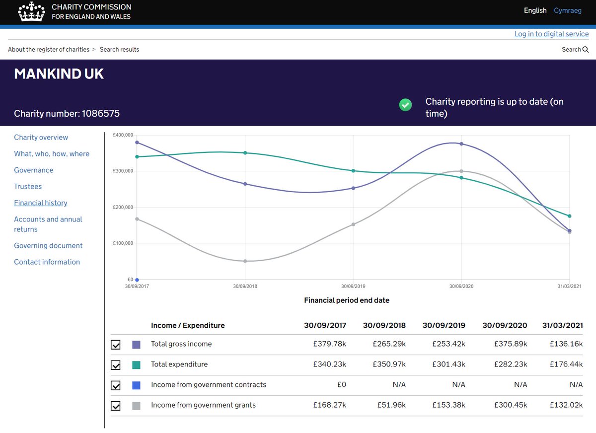596x433 pixels.
Task: Click Log in to digital service
Action: pos(552,34)
